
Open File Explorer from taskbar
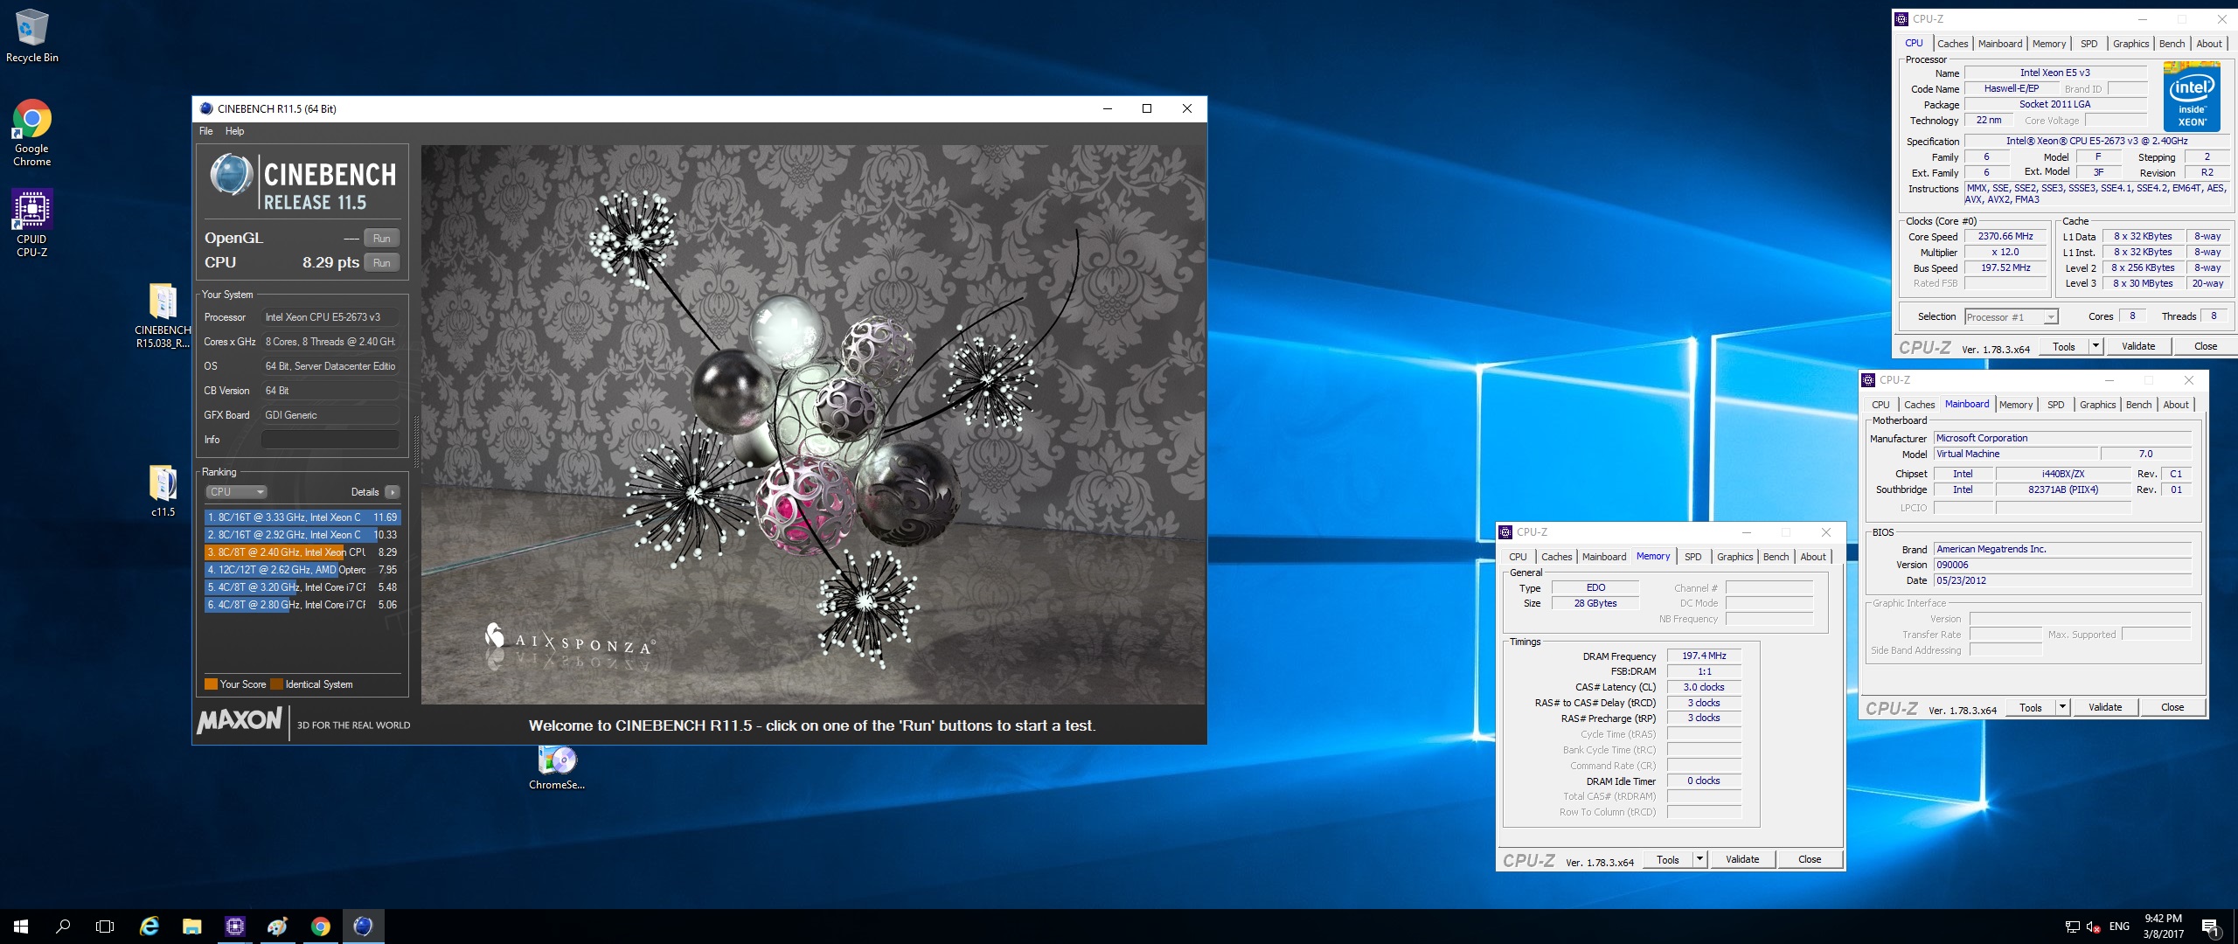[191, 927]
